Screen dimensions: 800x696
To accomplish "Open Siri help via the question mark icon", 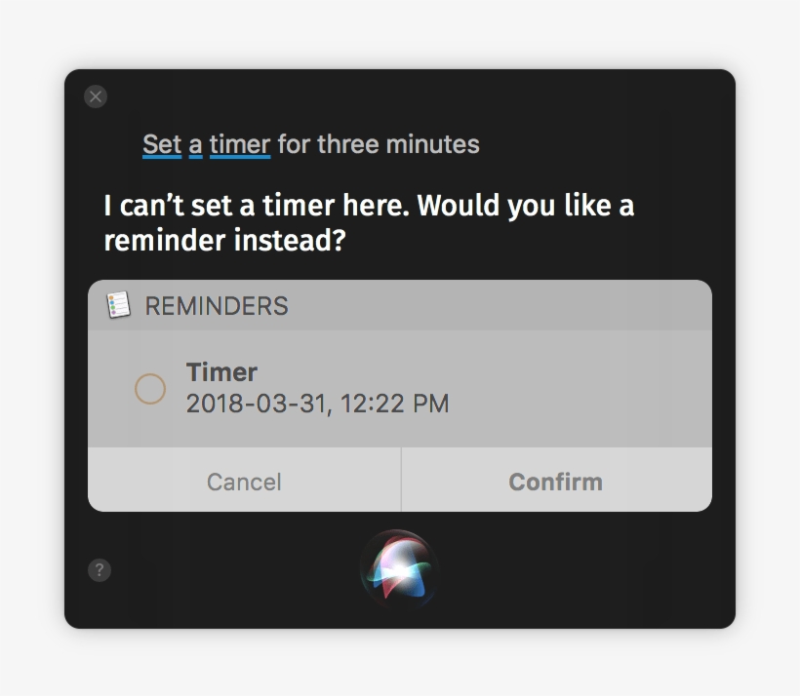I will pyautogui.click(x=98, y=569).
